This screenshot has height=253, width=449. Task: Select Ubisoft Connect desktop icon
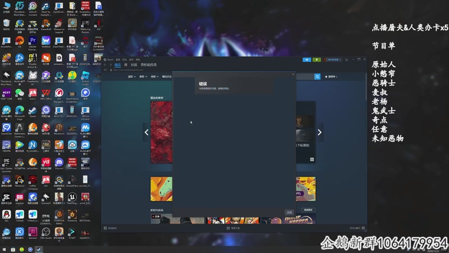pos(33,8)
